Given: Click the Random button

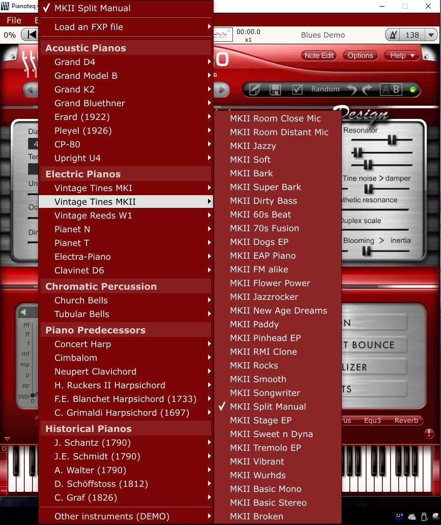Looking at the screenshot, I should pyautogui.click(x=325, y=89).
